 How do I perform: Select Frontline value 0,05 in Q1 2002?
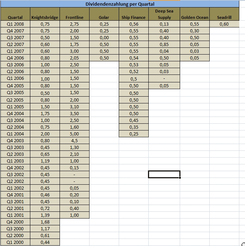pyautogui.click(x=75, y=188)
